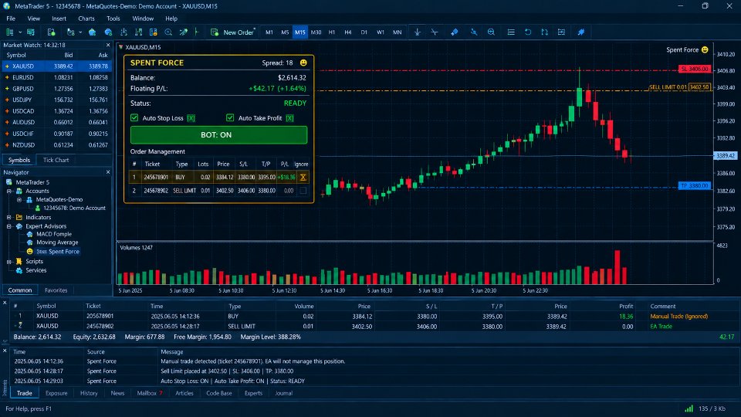Click the candlestick chart toolbar icon
Screen dimensions: 741x417
pyautogui.click(x=138, y=32)
